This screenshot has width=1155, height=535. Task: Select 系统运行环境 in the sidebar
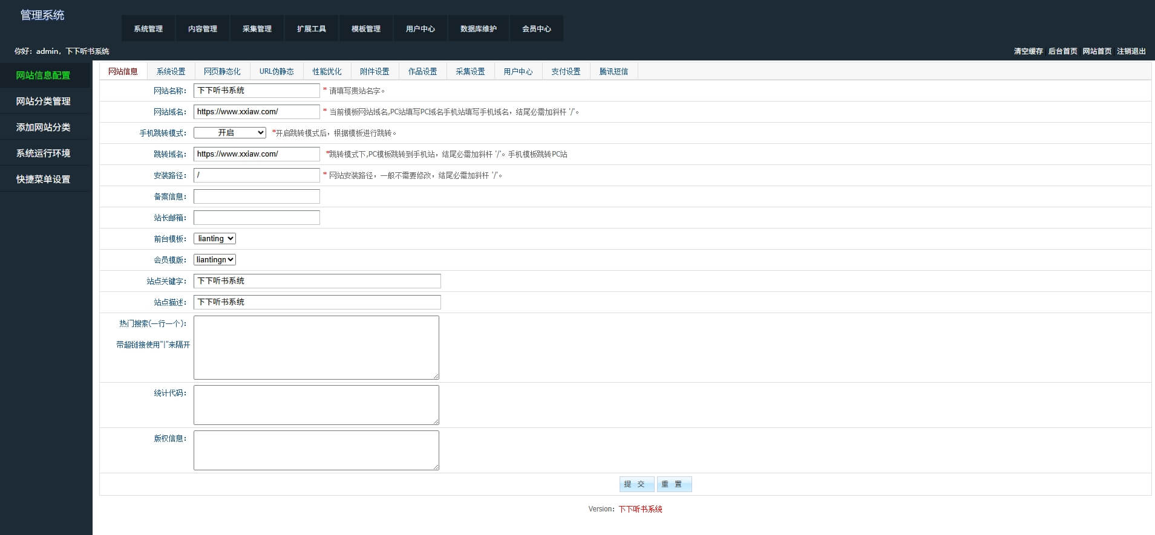tap(45, 154)
